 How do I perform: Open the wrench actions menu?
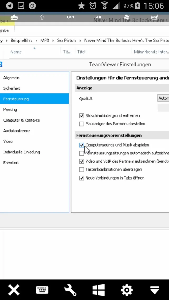70,290
